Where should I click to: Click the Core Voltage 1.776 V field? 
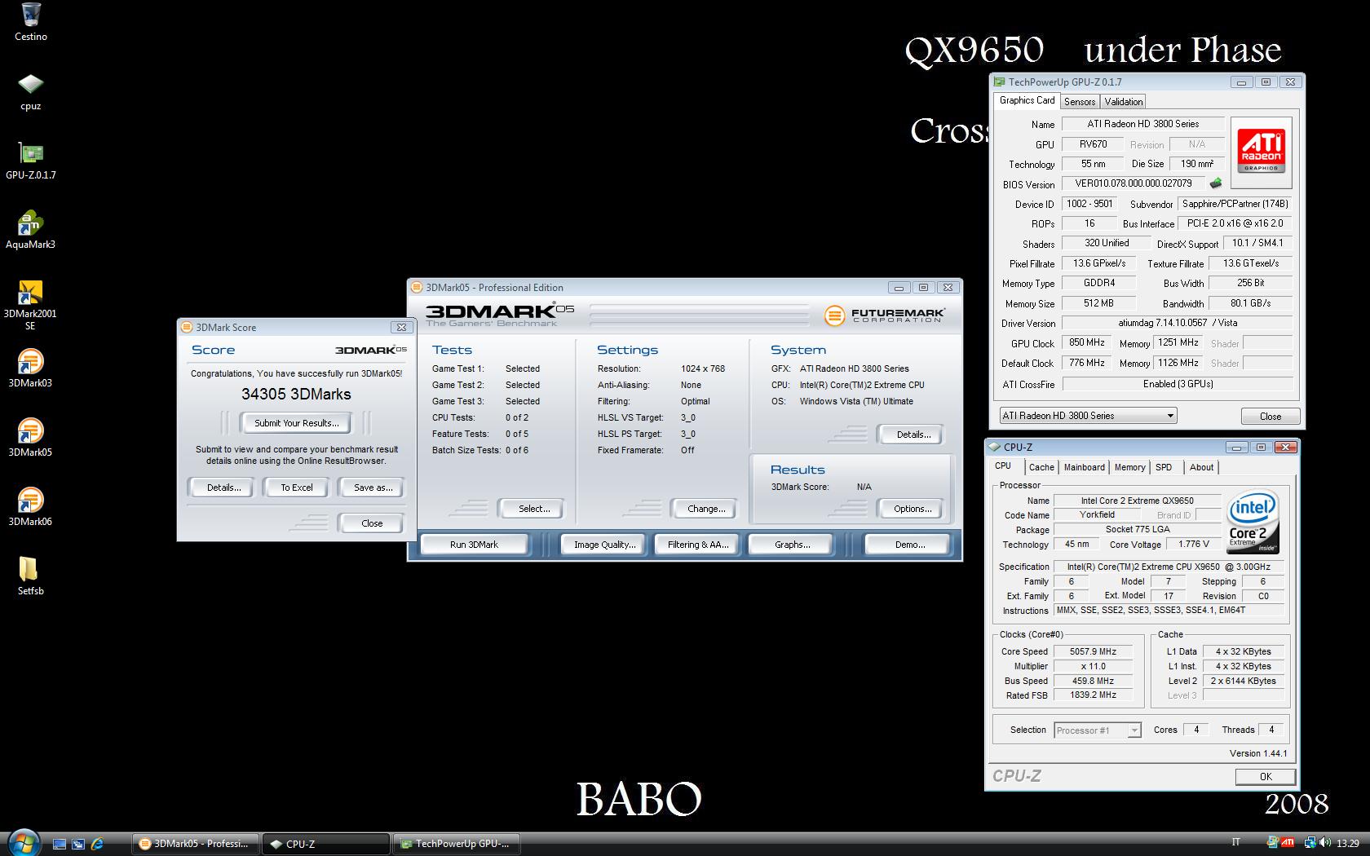tap(1193, 545)
